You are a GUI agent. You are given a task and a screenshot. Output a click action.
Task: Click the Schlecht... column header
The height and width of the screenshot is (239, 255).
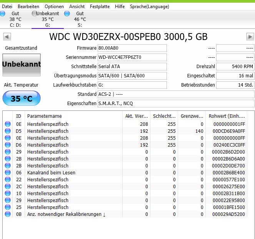[164, 116]
